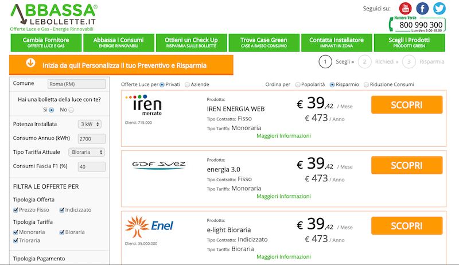Click the green phone number icon
This screenshot has height=265, width=459.
click(391, 24)
